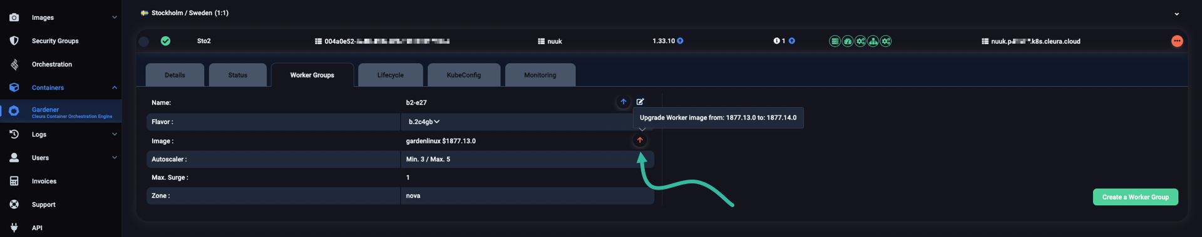This screenshot has height=237, width=1202.
Task: Click blue arrow beside worker count 1
Action: (x=791, y=41)
